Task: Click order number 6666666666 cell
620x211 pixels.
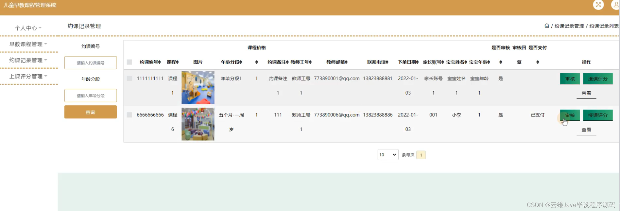Action: pyautogui.click(x=150, y=115)
